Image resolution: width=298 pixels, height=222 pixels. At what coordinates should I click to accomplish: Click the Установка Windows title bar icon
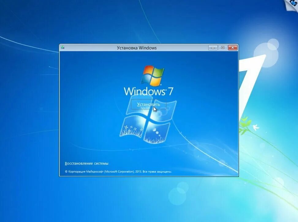(62, 48)
